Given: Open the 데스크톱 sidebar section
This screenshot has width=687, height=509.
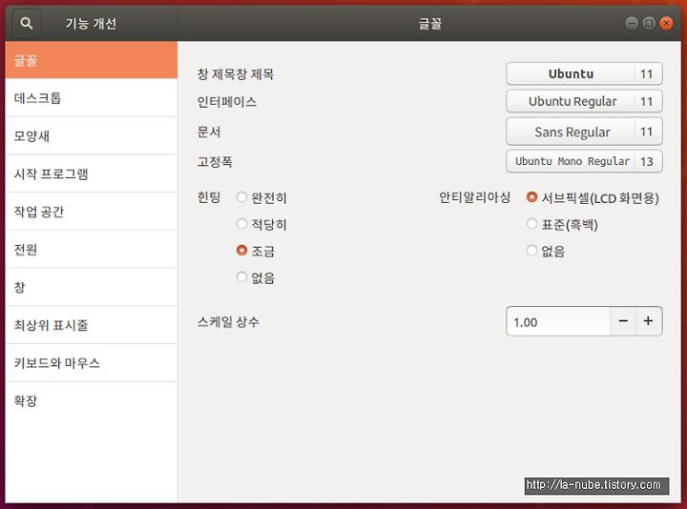Looking at the screenshot, I should 92,98.
